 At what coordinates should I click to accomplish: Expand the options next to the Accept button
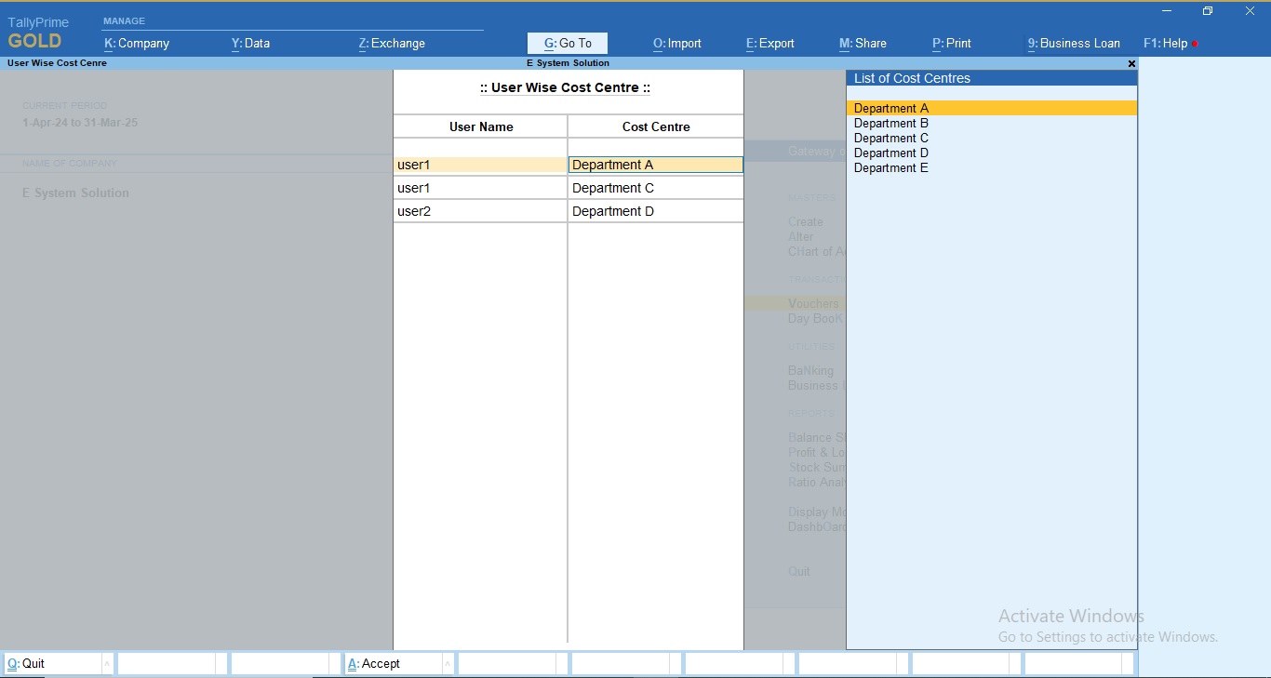pyautogui.click(x=448, y=663)
